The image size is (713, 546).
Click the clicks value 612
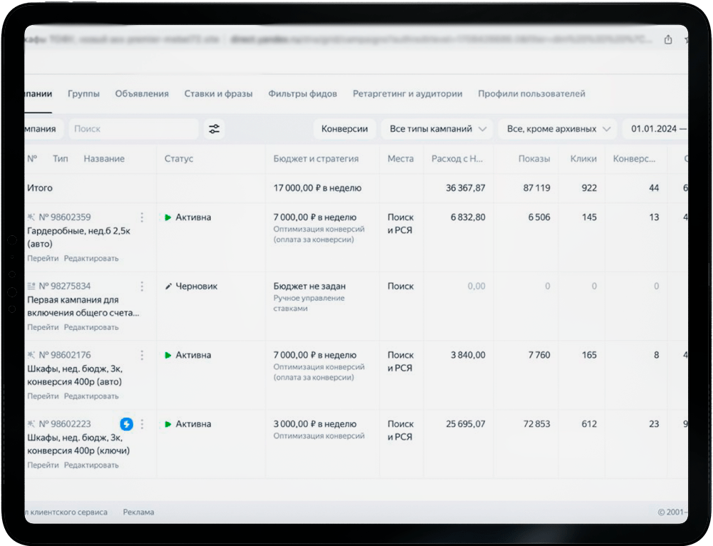(x=589, y=424)
